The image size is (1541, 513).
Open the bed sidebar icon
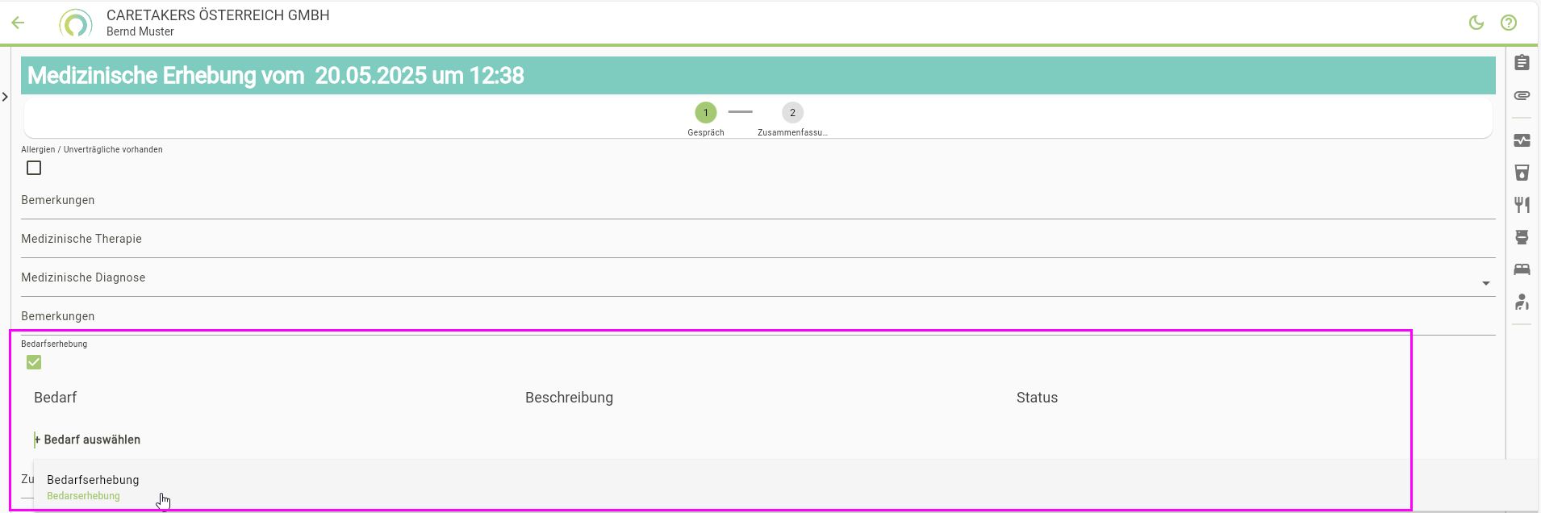[x=1522, y=269]
